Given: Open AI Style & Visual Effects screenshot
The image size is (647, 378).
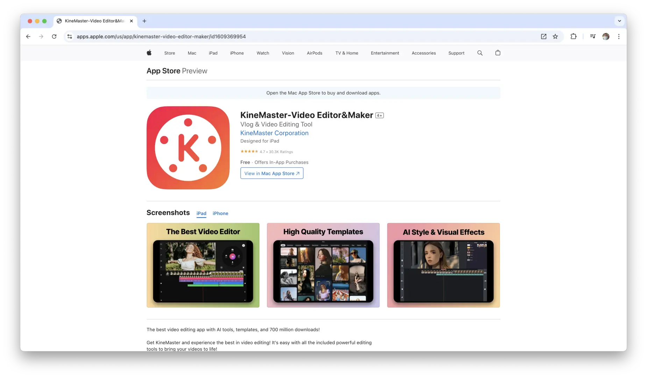Looking at the screenshot, I should pyautogui.click(x=443, y=265).
